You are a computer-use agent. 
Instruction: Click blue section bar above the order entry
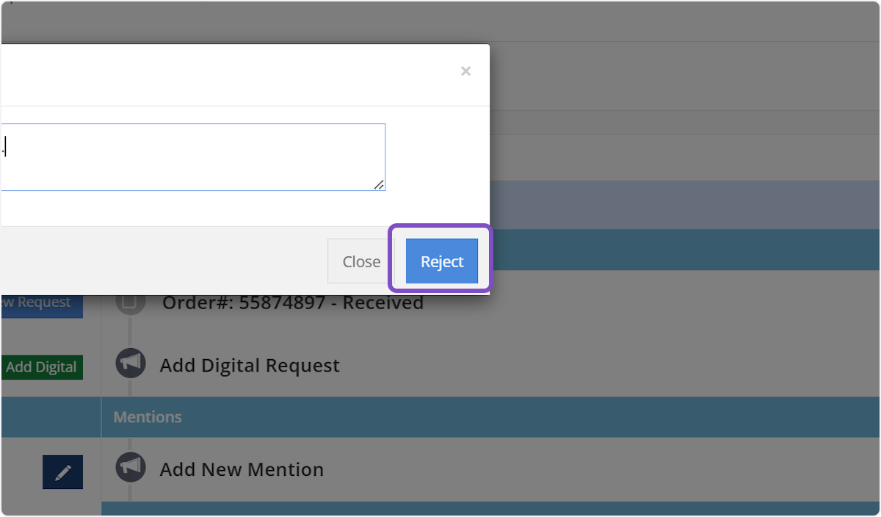683,250
